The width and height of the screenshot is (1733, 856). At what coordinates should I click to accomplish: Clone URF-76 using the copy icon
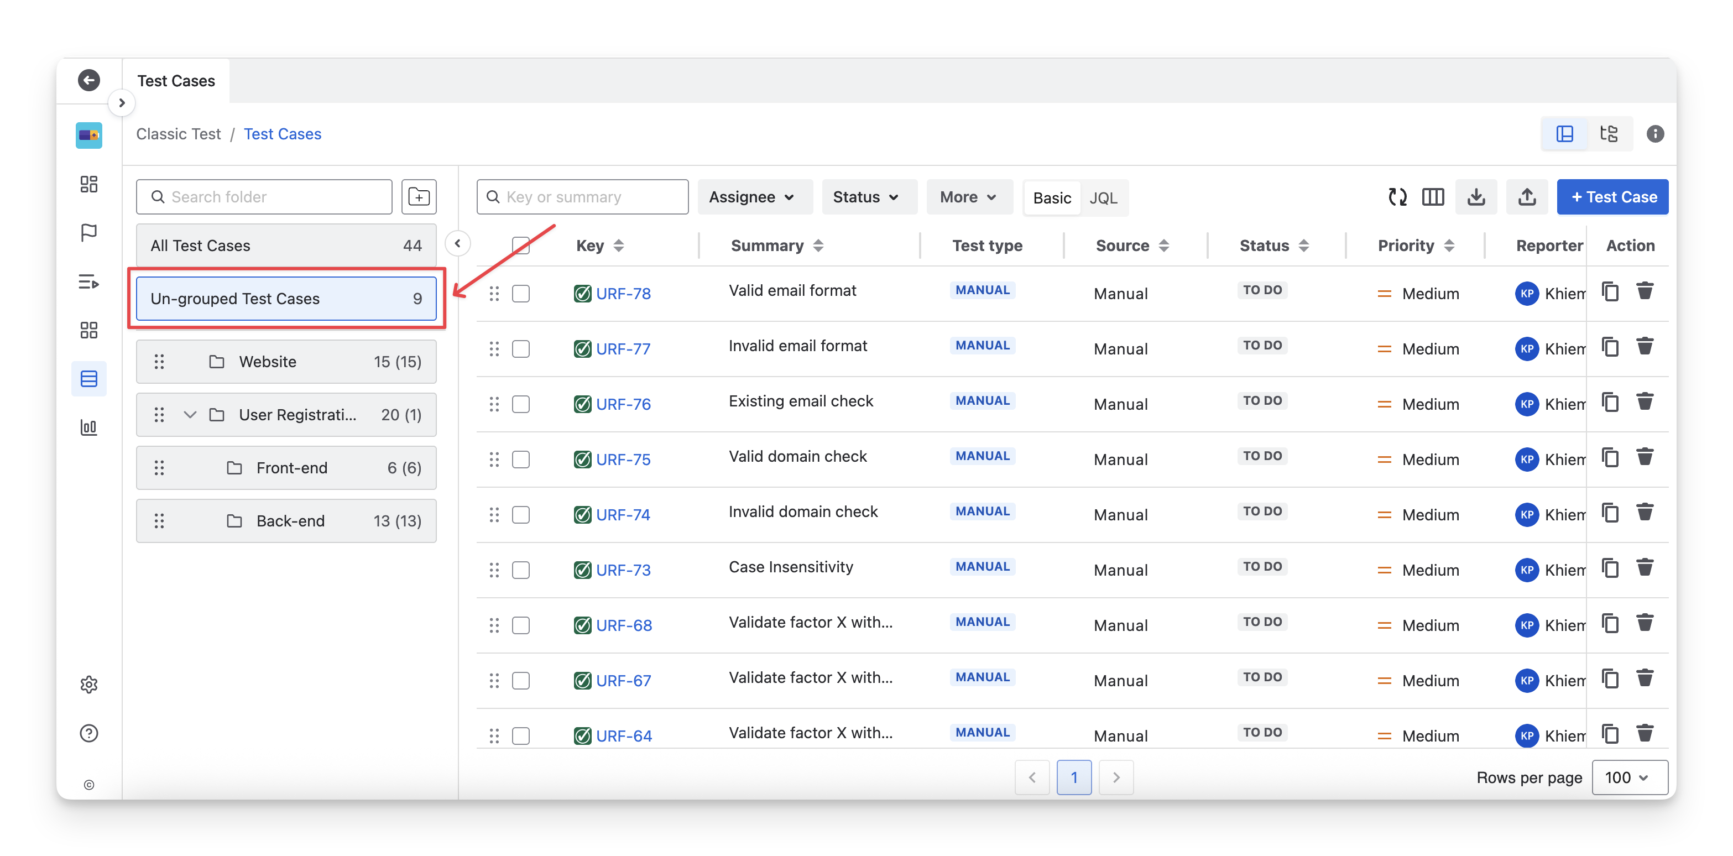pos(1610,403)
